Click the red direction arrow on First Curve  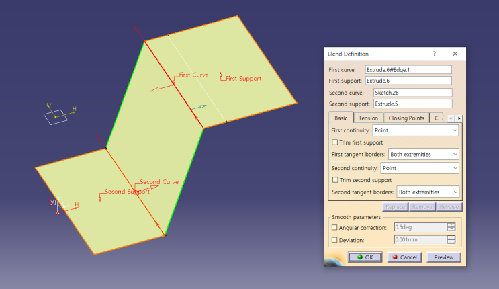162,87
